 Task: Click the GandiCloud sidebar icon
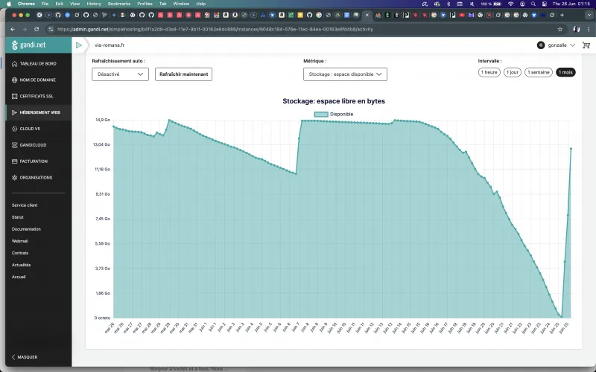tap(15, 145)
